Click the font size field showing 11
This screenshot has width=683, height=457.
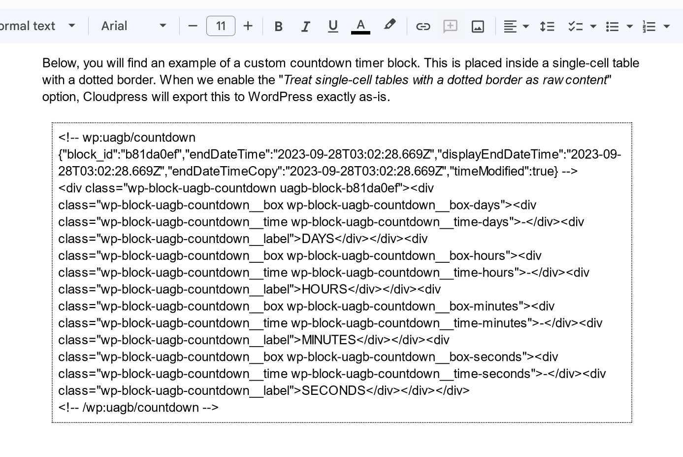coord(221,26)
